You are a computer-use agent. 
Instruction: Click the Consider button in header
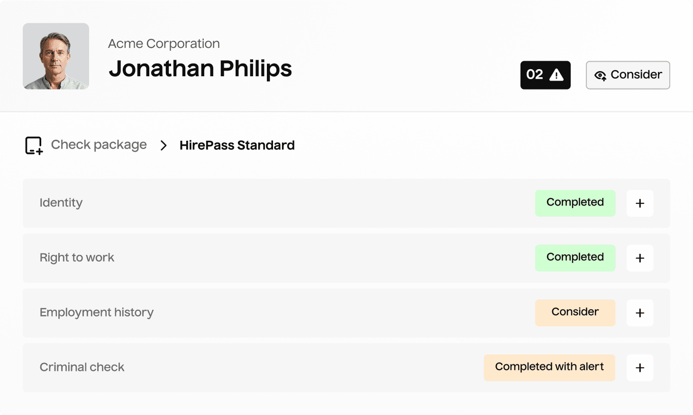click(628, 75)
